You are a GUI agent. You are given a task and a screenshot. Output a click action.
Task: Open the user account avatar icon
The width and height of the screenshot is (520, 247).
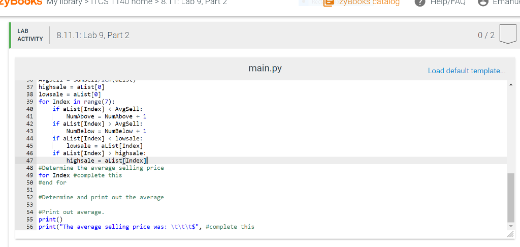(x=482, y=3)
